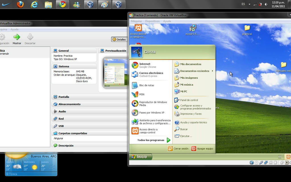Click Buscar in the Start menu

tap(194, 129)
